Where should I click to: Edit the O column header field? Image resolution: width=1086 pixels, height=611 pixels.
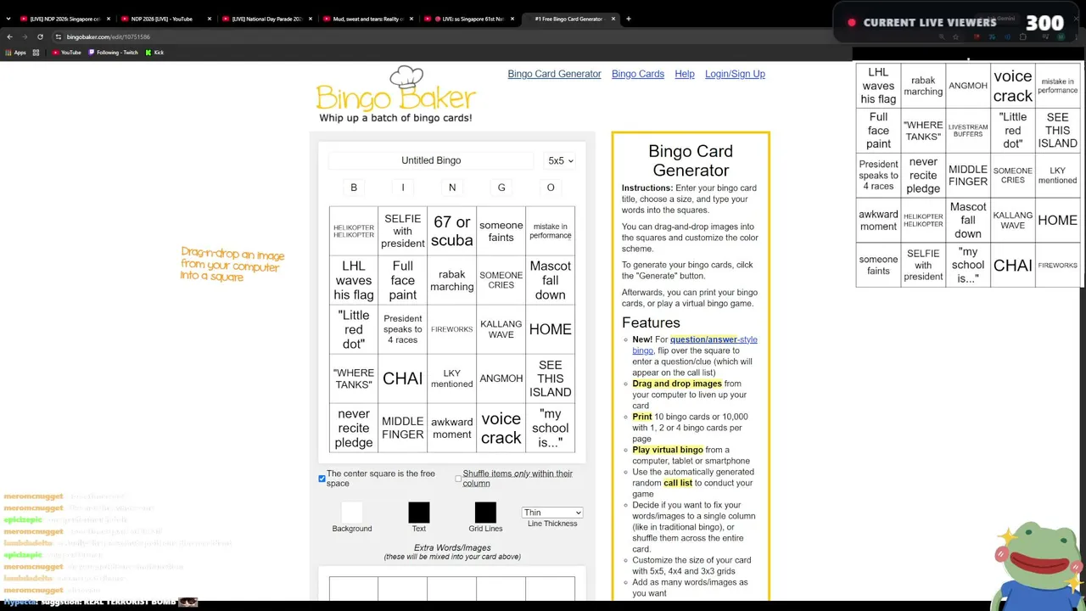551,188
